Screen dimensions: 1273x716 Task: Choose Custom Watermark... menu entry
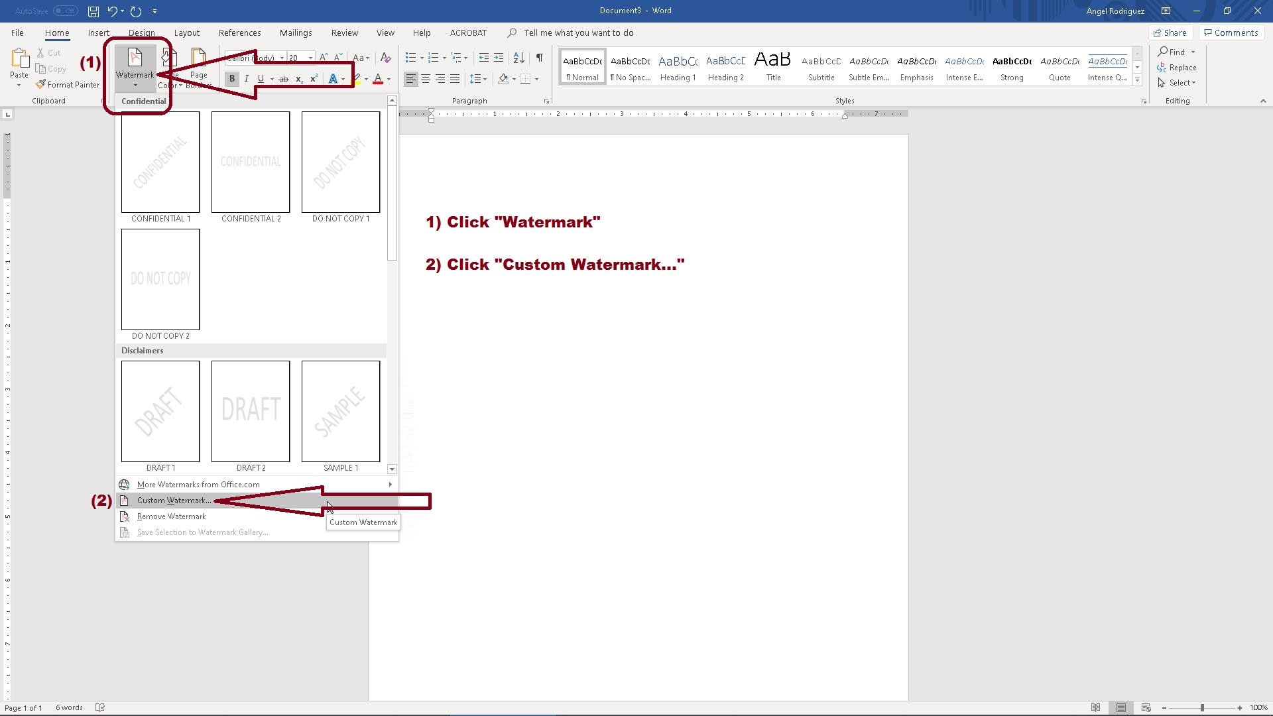tap(174, 501)
